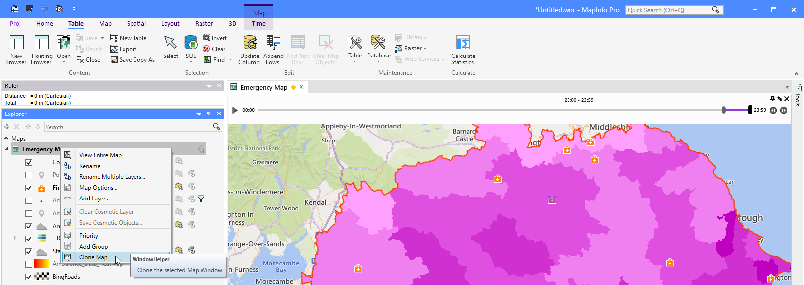Click Save Copy As

133,60
